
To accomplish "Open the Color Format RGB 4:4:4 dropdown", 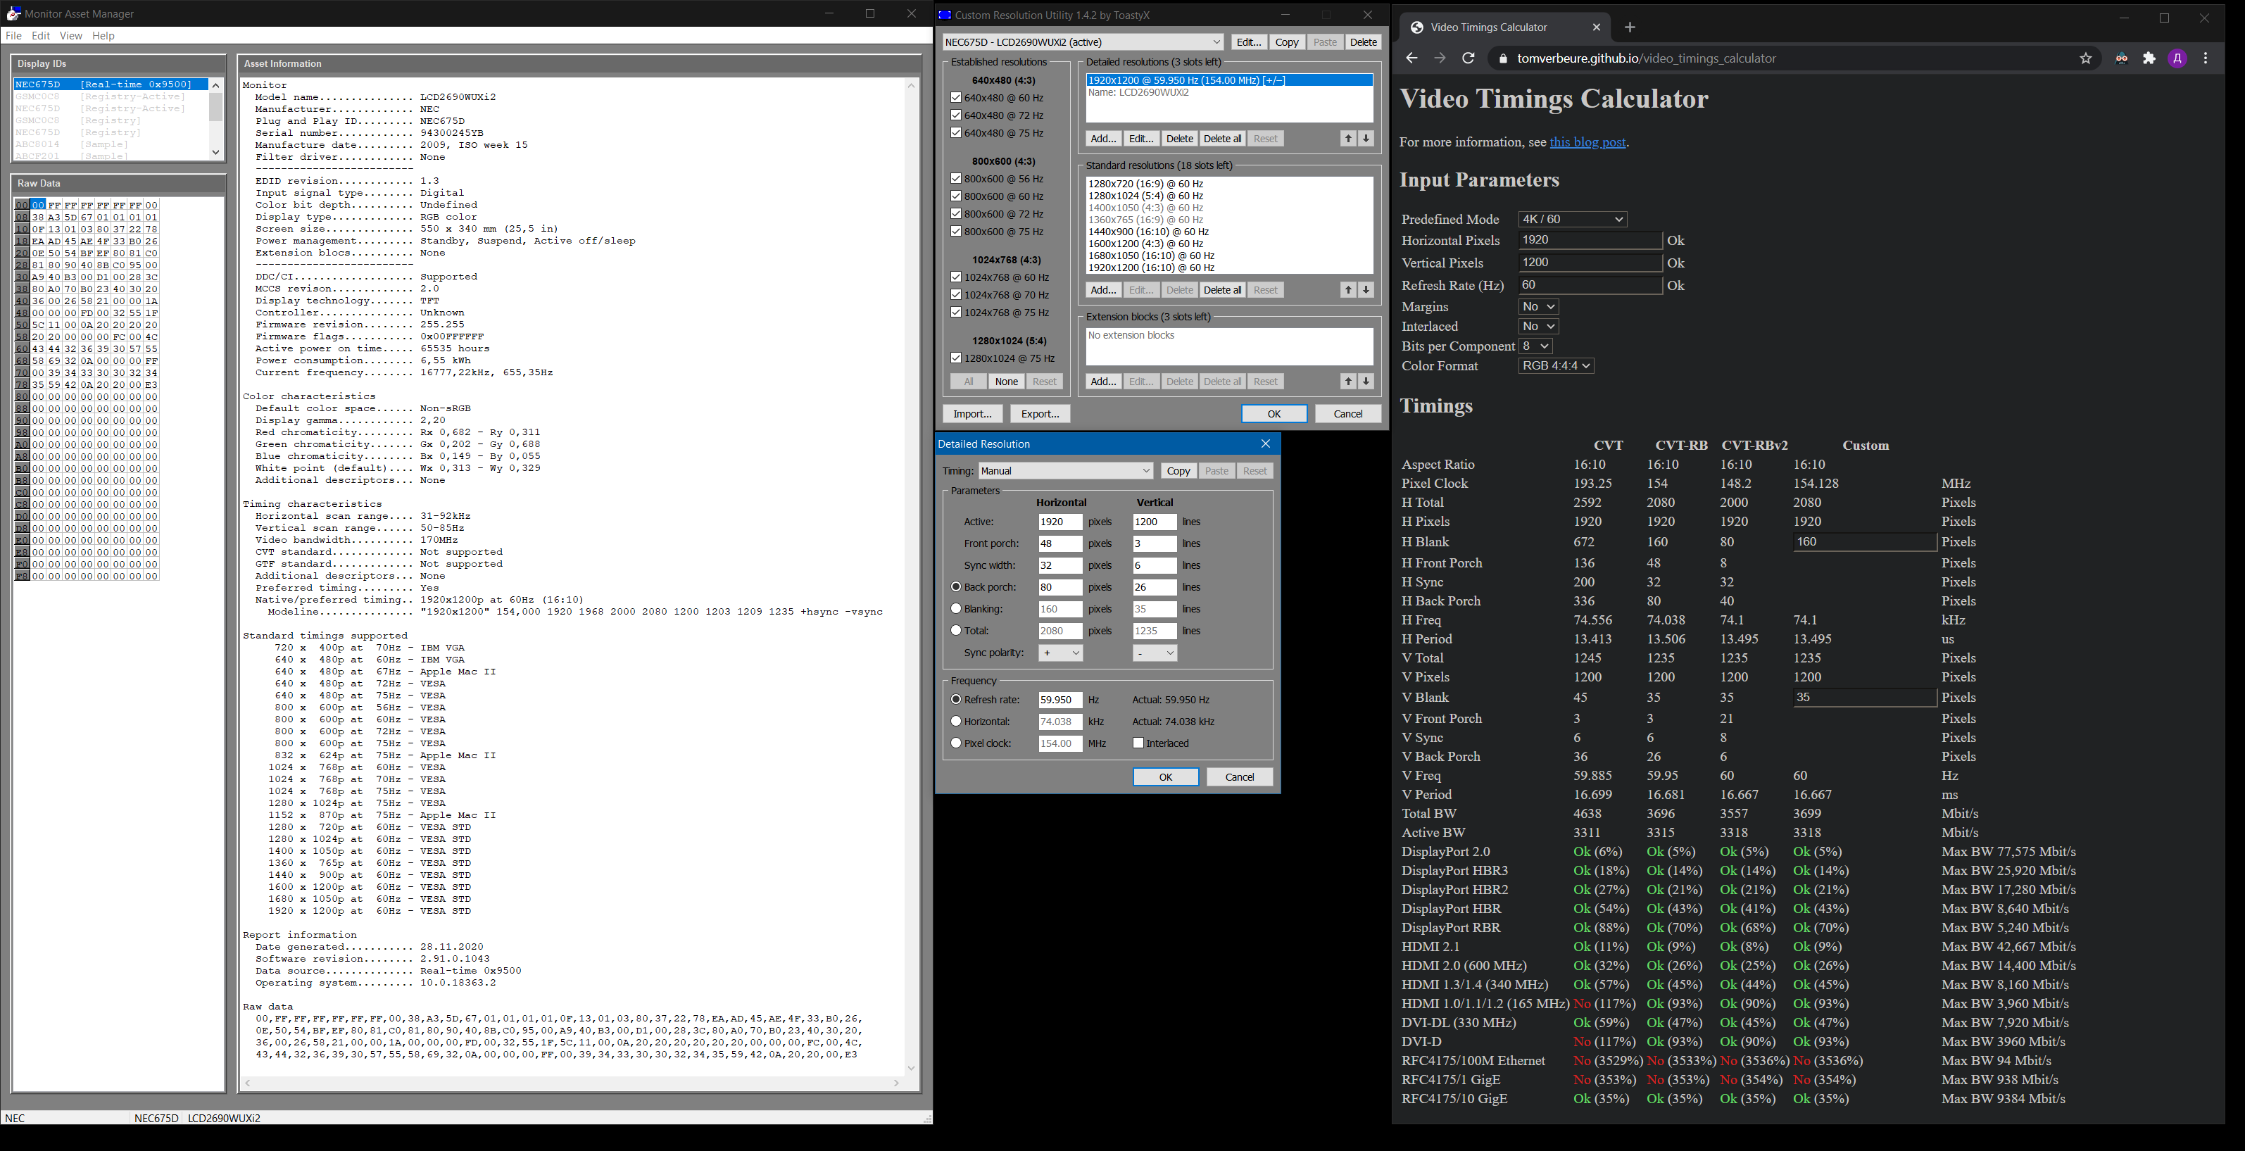I will click(1556, 366).
